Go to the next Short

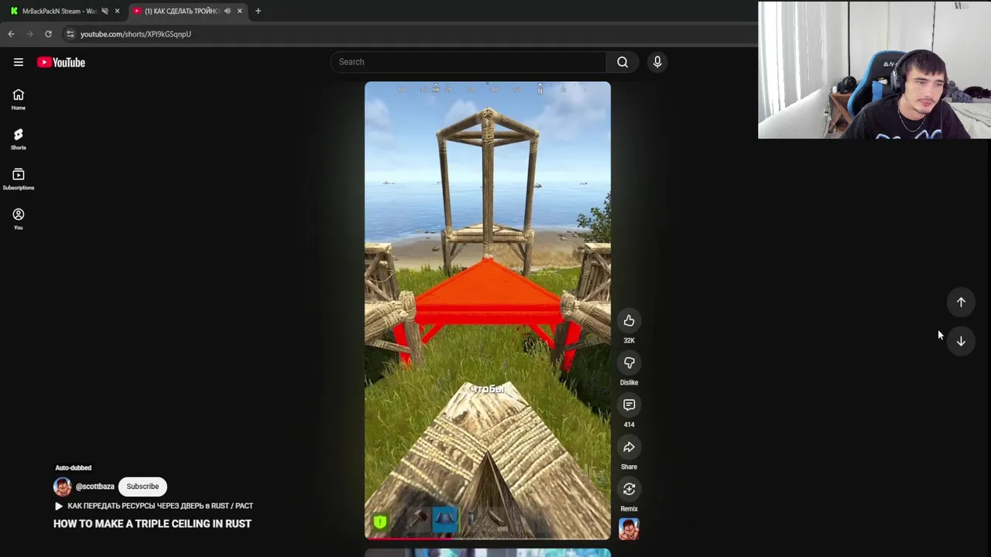(961, 341)
